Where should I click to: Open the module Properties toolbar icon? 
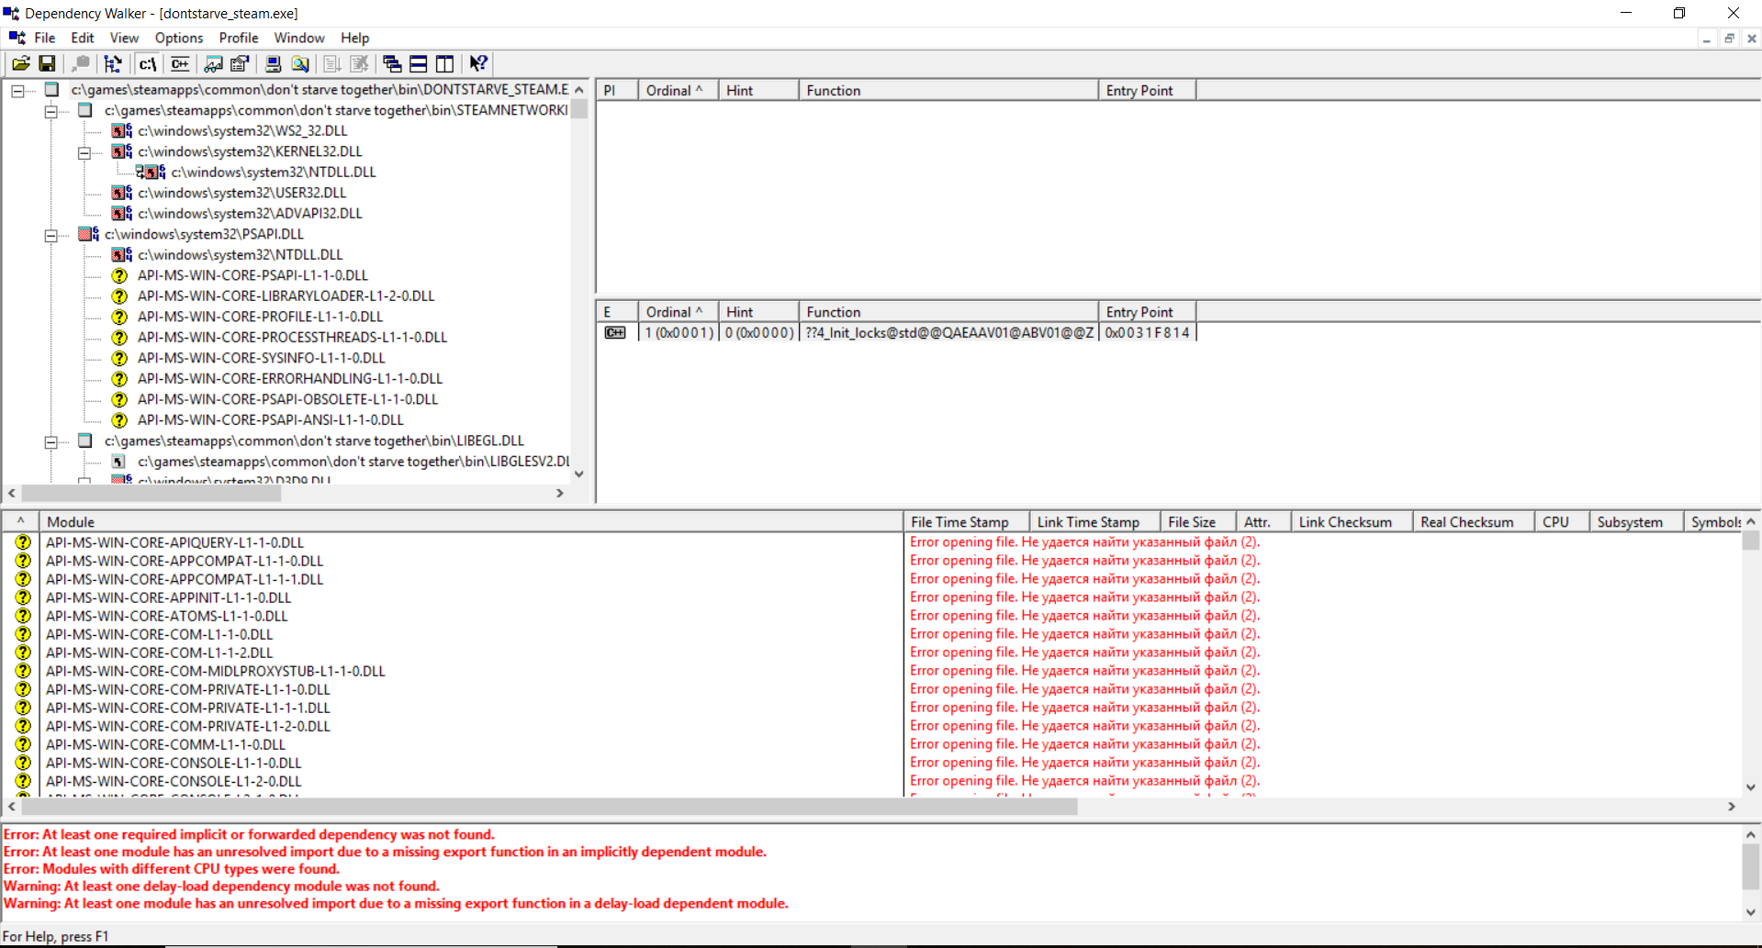click(240, 63)
